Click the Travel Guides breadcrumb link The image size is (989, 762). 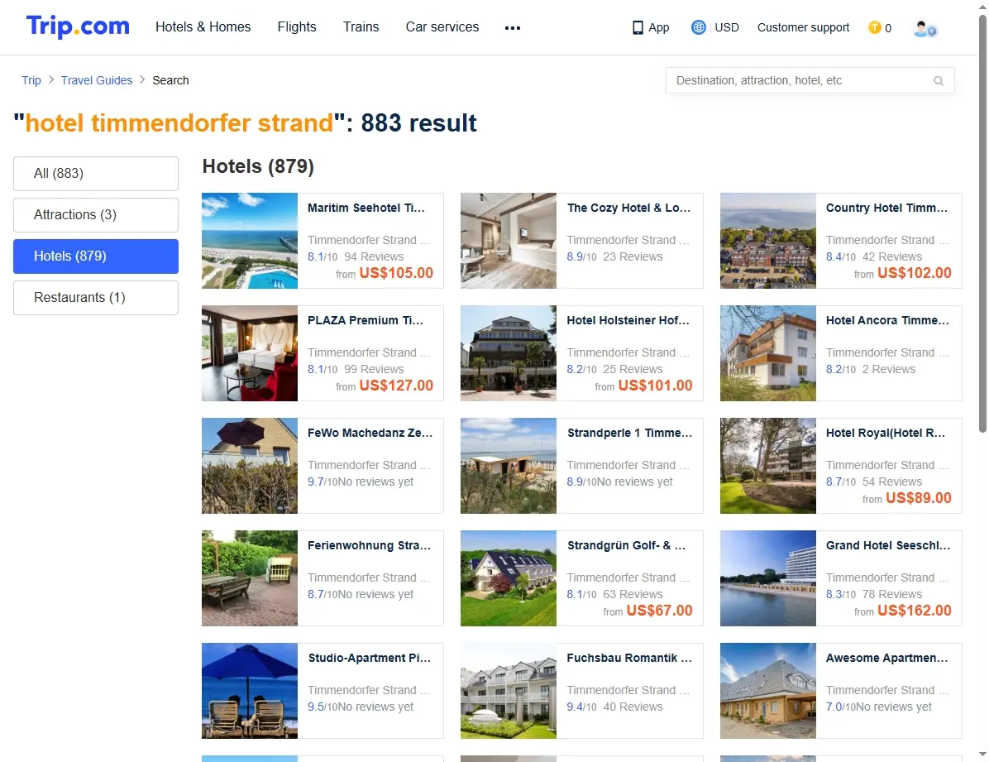(x=97, y=80)
